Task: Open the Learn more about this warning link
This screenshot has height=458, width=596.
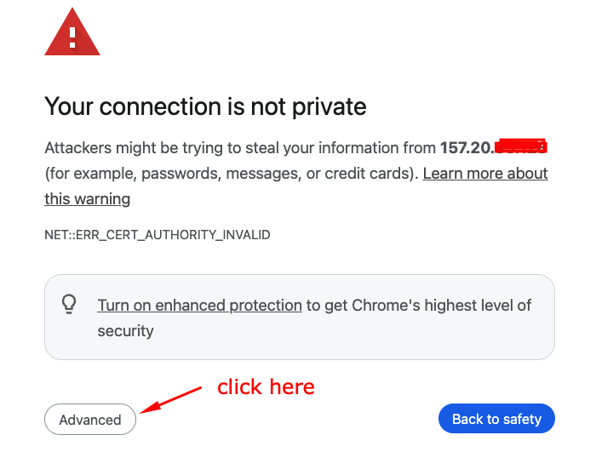Action: [x=484, y=174]
